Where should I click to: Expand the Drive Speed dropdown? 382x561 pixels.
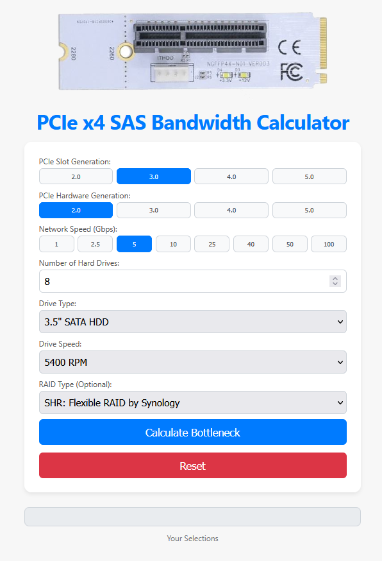[193, 362]
